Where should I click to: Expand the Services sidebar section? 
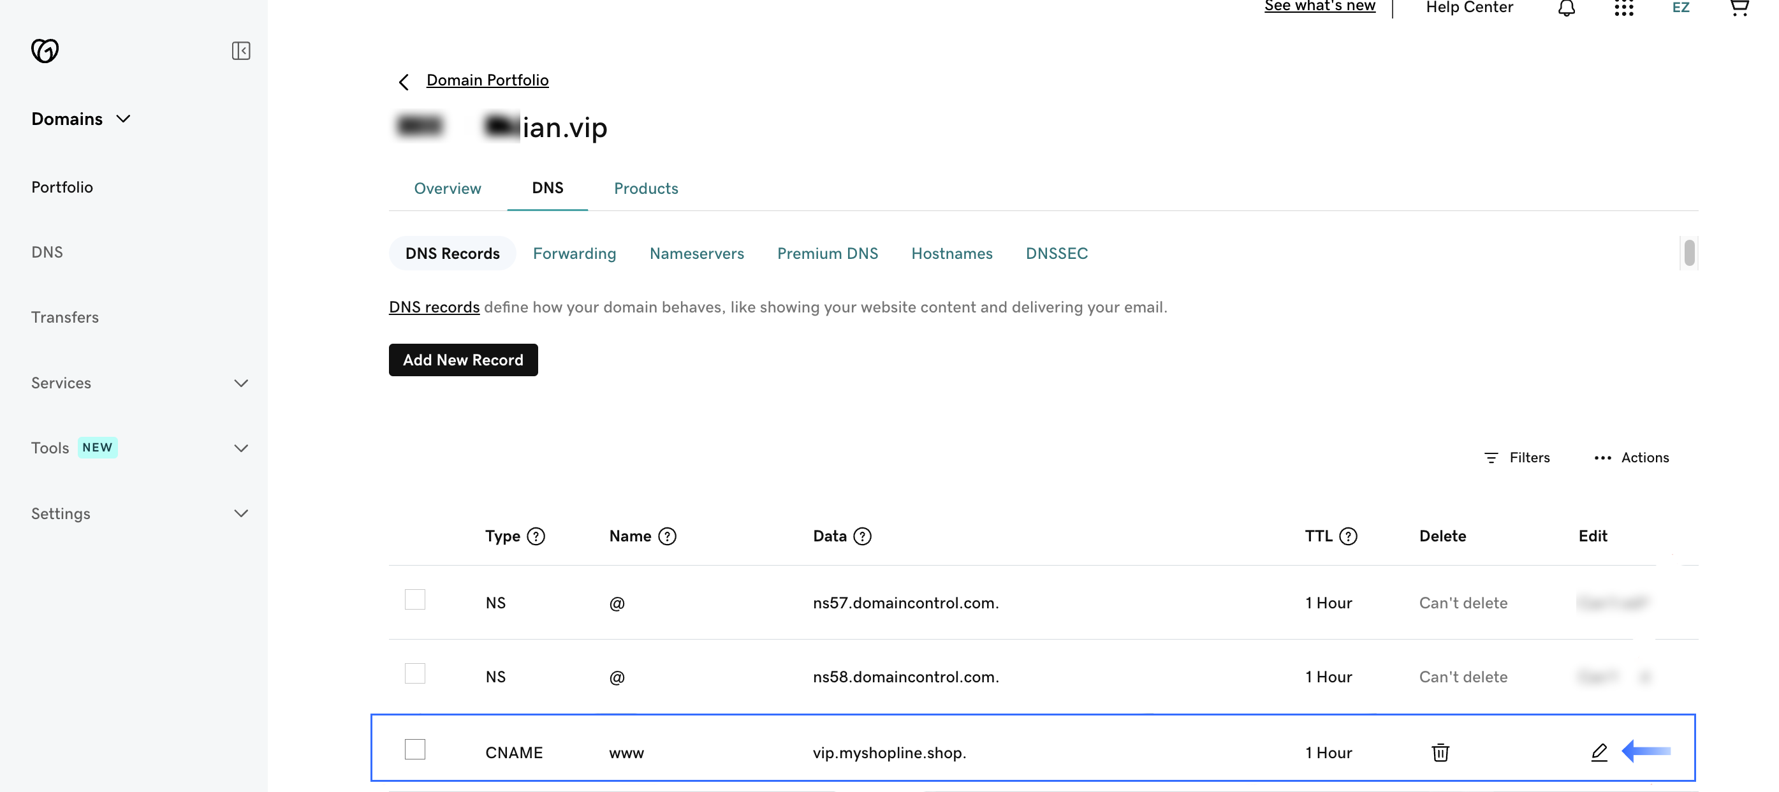[240, 383]
